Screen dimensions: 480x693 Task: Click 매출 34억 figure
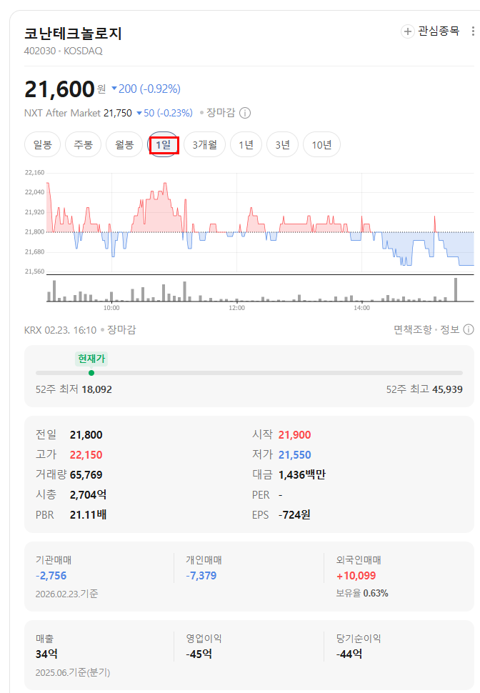pos(46,654)
